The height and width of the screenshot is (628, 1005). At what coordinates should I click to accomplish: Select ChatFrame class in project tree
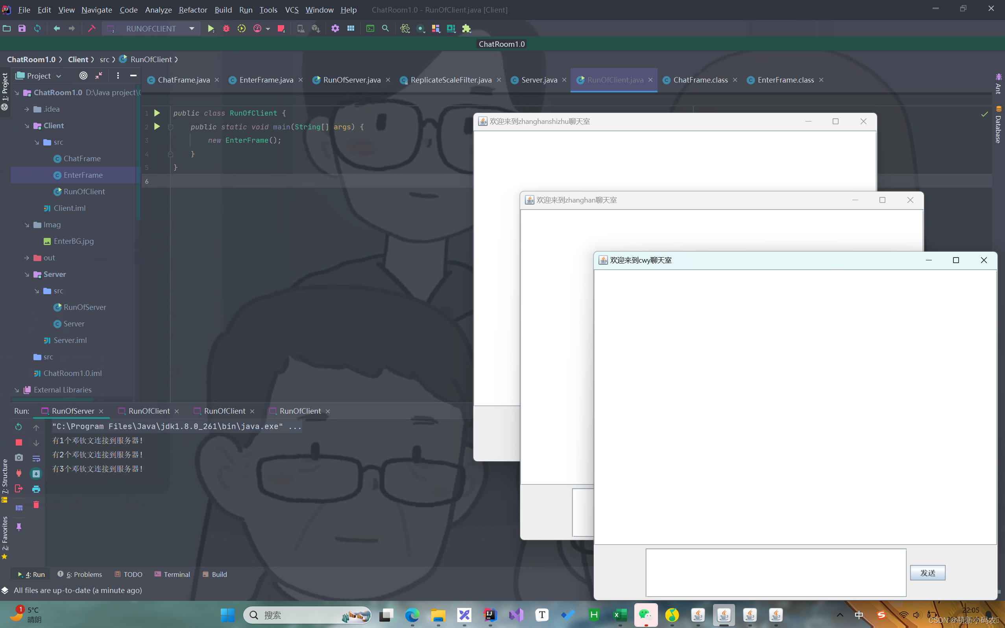pyautogui.click(x=82, y=158)
